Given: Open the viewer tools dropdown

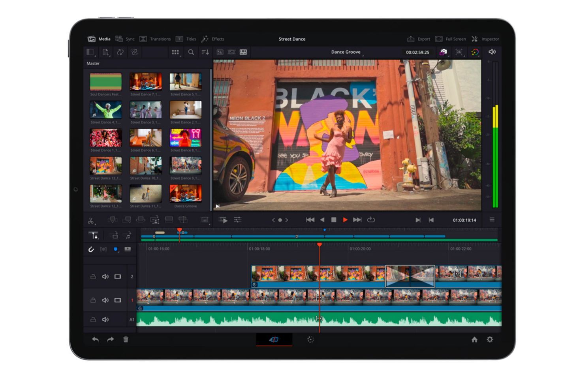Looking at the screenshot, I should (x=205, y=220).
